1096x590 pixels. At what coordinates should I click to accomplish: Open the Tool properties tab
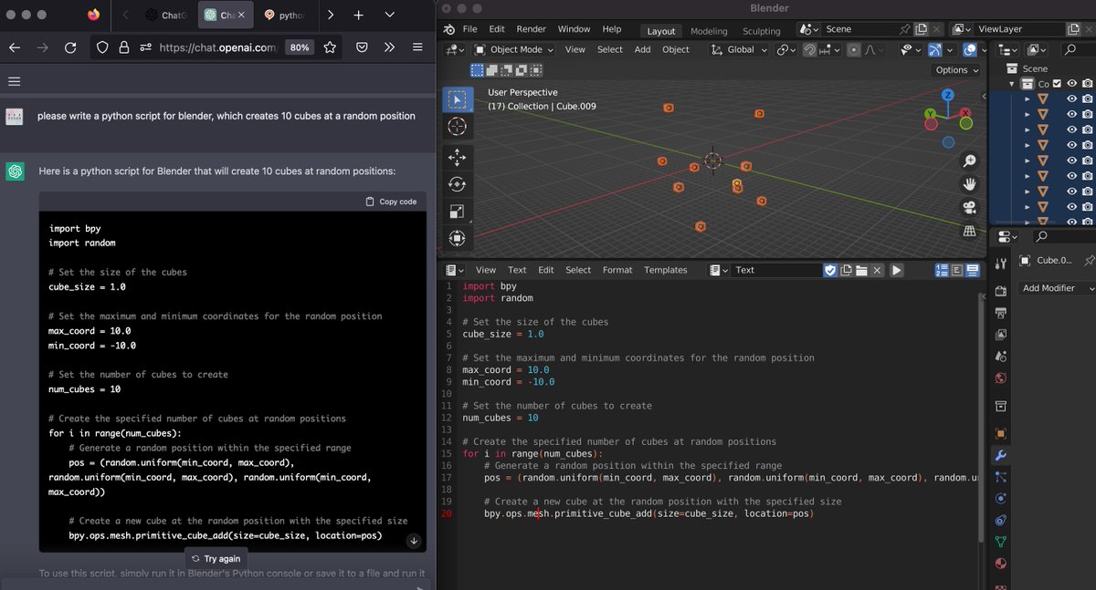pos(1001,264)
